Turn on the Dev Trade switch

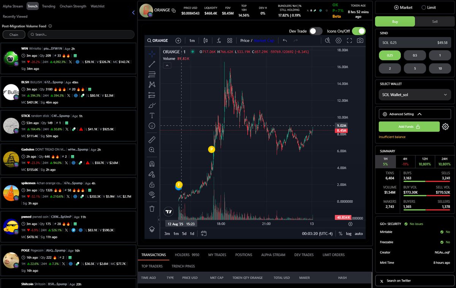[x=315, y=31]
